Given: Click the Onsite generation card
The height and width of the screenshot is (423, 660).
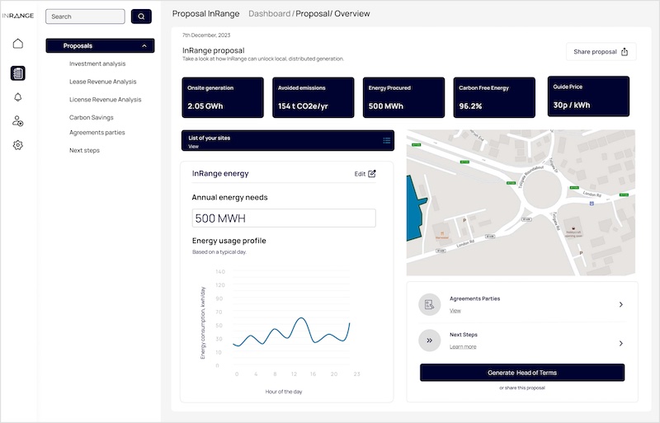Looking at the screenshot, I should pyautogui.click(x=223, y=97).
